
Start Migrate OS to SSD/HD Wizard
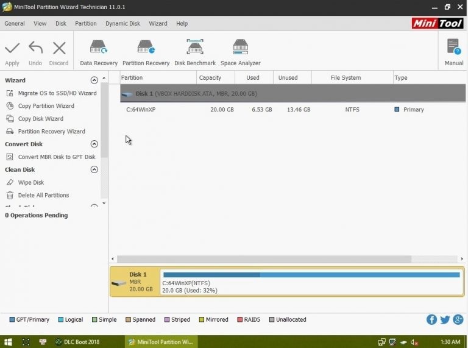point(51,93)
